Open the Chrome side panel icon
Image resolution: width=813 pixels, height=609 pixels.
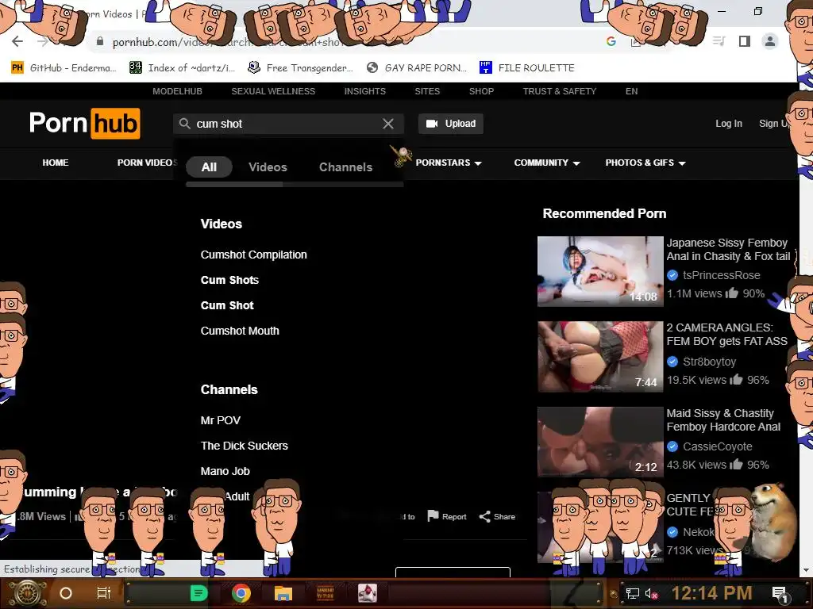pos(745,41)
